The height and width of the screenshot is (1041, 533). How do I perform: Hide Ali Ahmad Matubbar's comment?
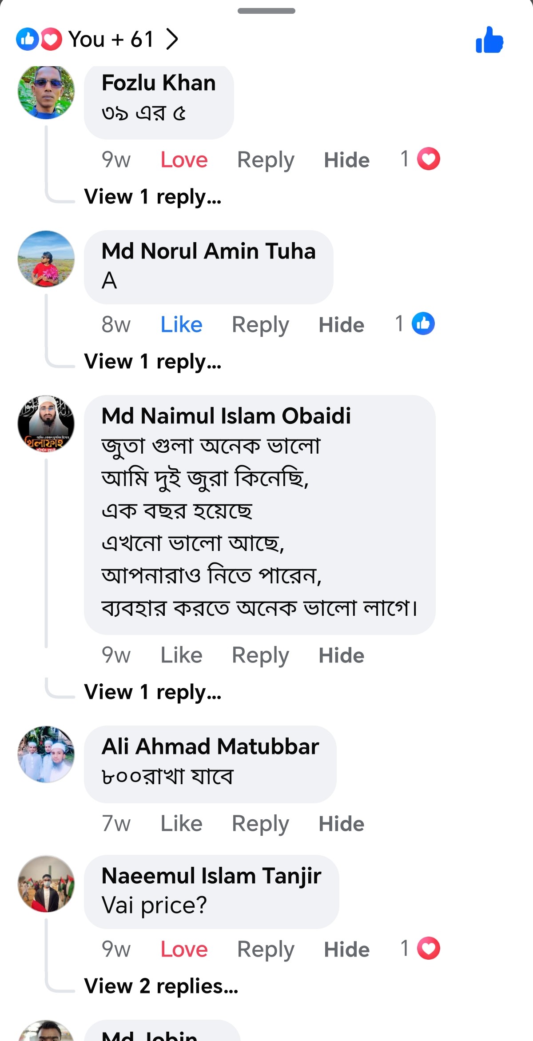pyautogui.click(x=341, y=823)
